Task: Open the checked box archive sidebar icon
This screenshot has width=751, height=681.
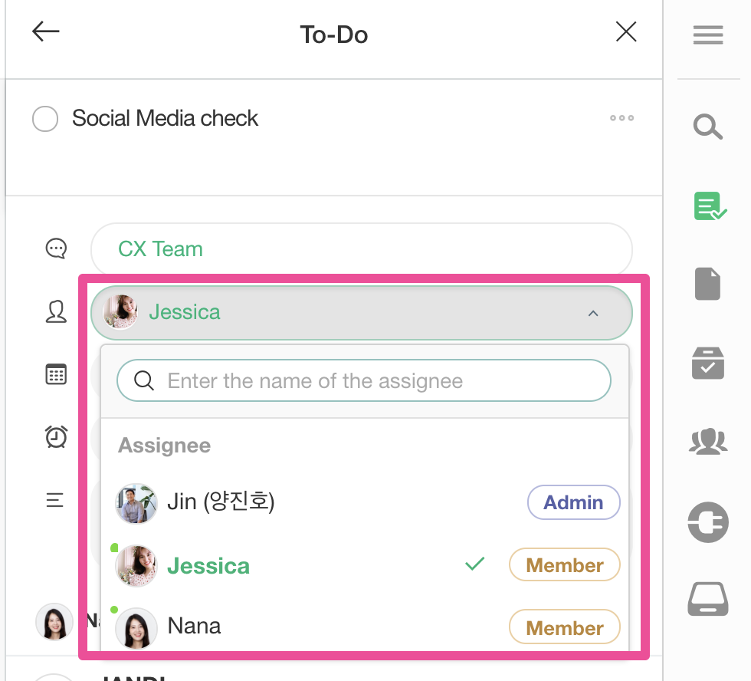Action: point(708,364)
